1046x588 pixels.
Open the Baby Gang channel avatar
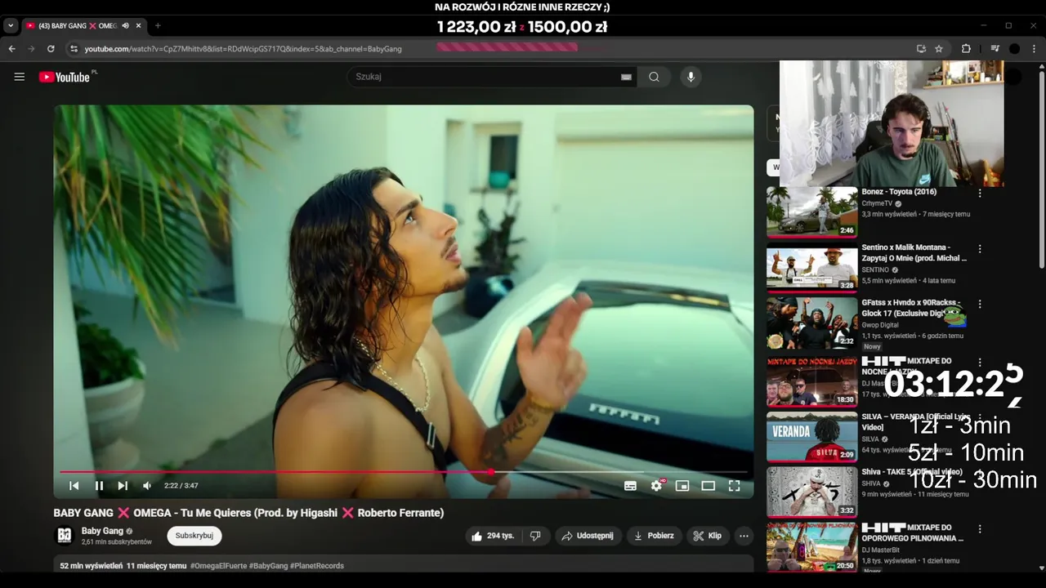65,536
